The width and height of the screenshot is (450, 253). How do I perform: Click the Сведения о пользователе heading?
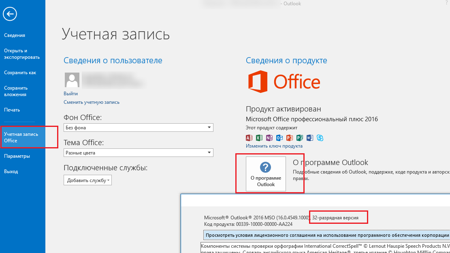click(113, 60)
